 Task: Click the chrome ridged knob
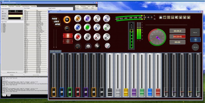pyautogui.click(x=97, y=46)
